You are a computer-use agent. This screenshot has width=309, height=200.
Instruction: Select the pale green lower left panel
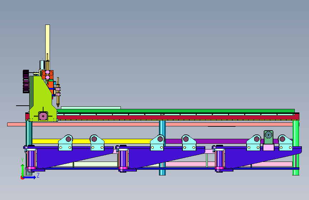(x=96, y=164)
